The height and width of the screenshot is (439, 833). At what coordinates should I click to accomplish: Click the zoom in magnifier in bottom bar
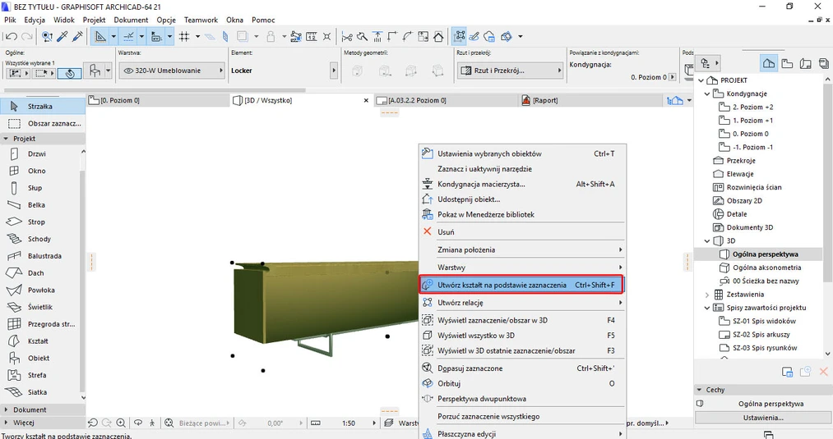pos(121,423)
